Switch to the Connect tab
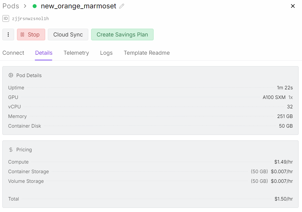 [x=13, y=53]
